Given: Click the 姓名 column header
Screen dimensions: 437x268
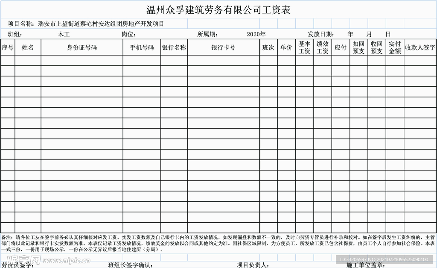Looking at the screenshot, I should (28, 47).
